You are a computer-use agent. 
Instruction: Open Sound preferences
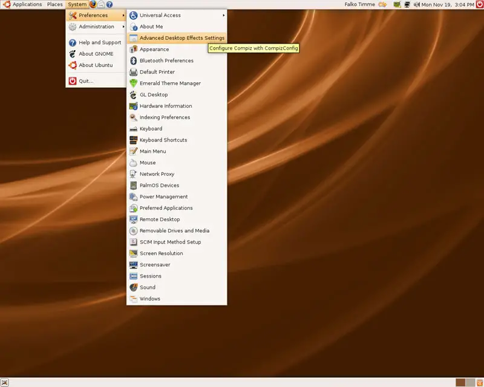[177, 287]
